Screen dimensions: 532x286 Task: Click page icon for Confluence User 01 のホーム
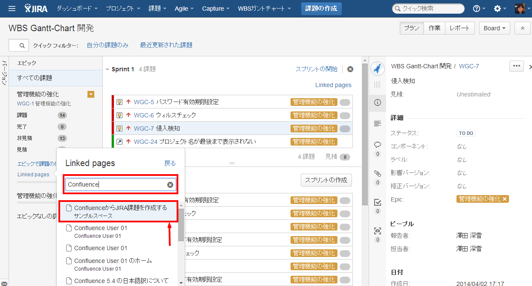point(68,261)
